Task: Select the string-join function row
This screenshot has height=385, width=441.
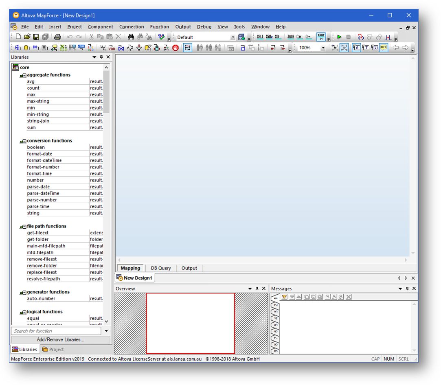Action: (x=58, y=121)
